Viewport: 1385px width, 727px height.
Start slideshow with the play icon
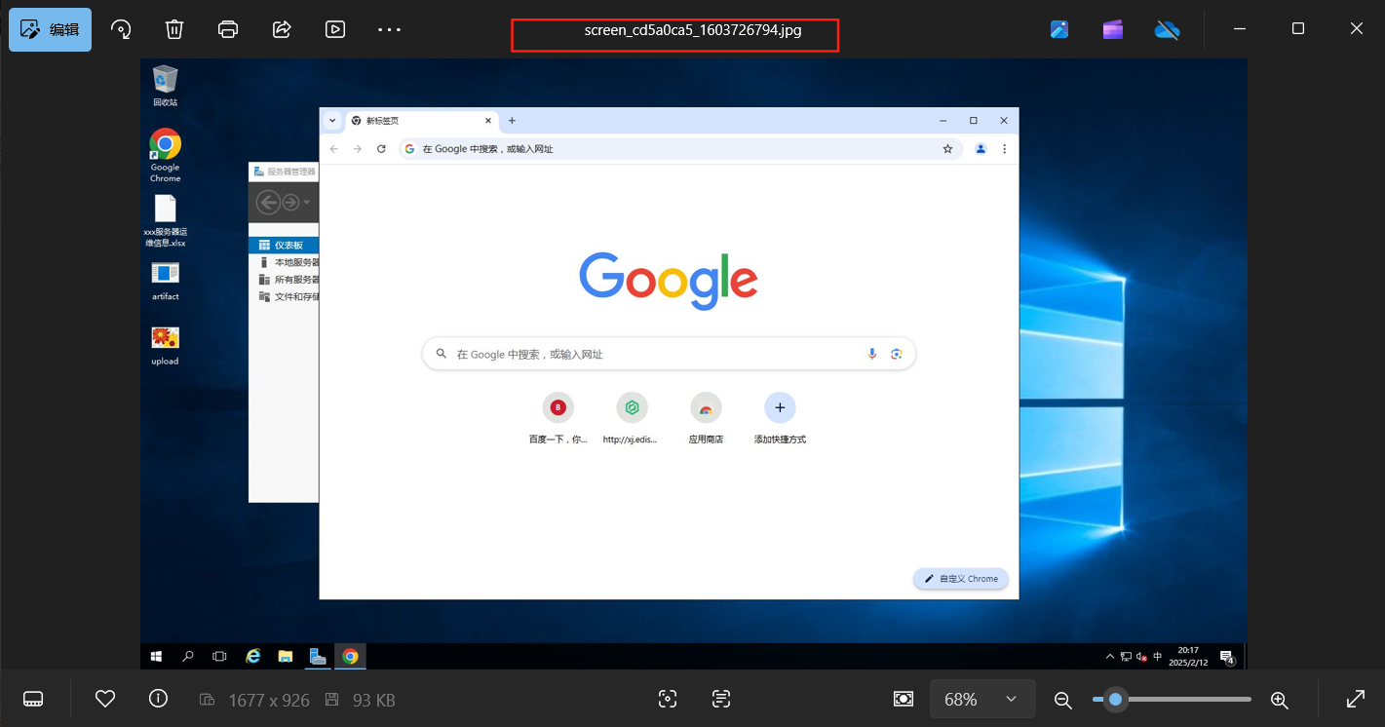[x=335, y=29]
